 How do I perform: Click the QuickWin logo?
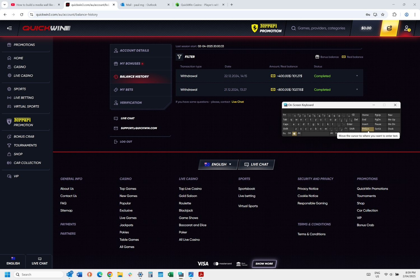pyautogui.click(x=46, y=28)
